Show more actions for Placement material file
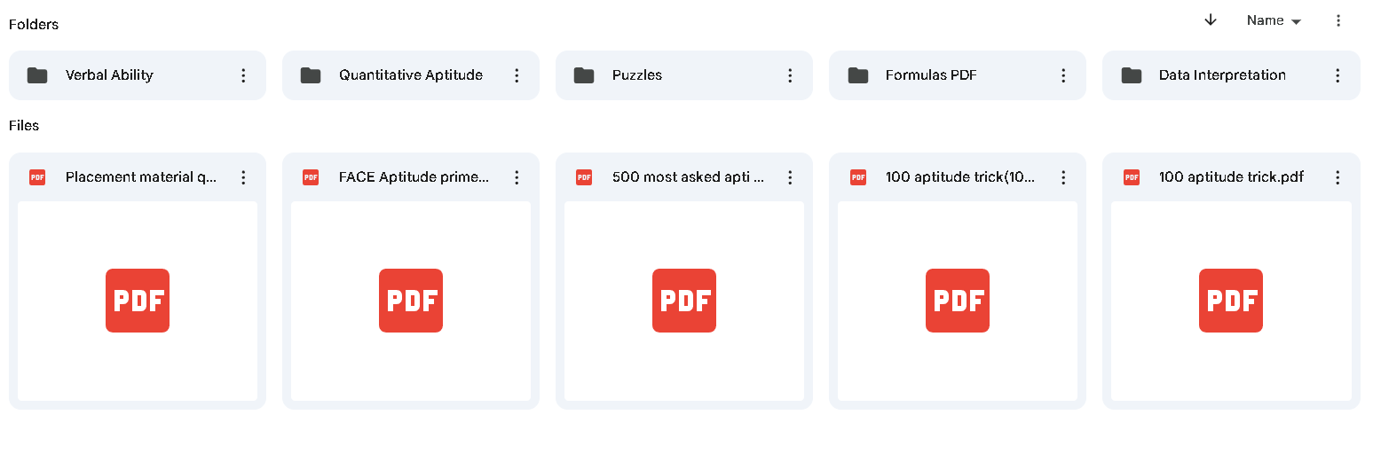Image resolution: width=1373 pixels, height=454 pixels. [243, 177]
